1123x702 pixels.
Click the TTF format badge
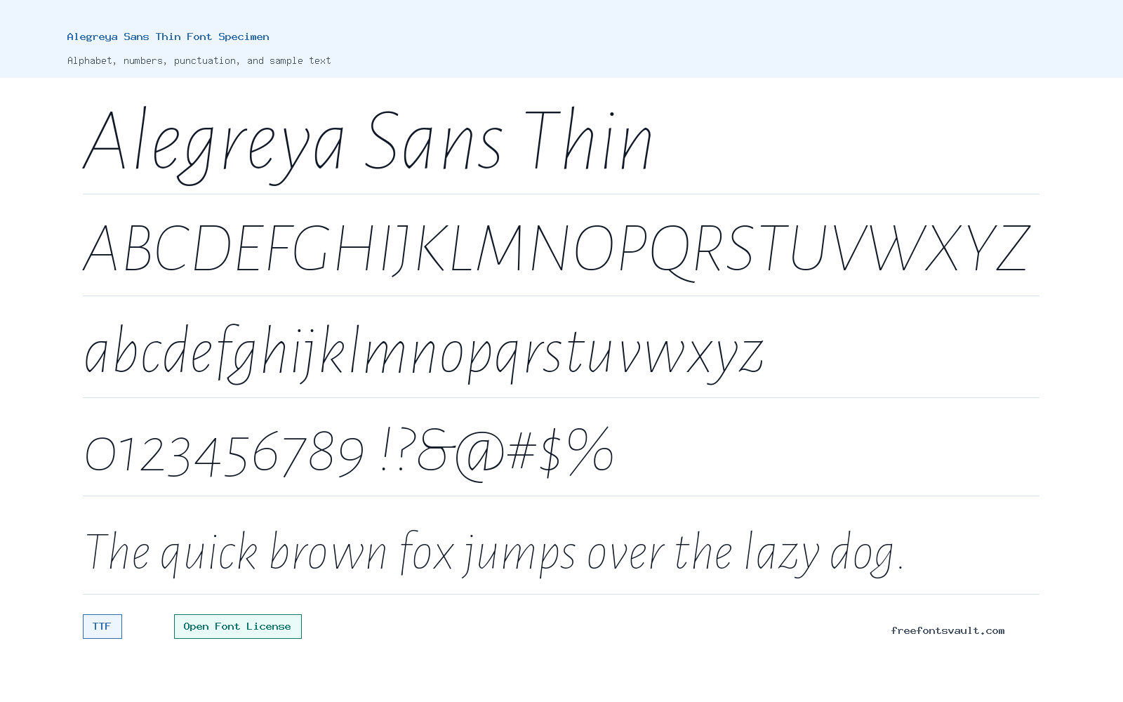102,626
